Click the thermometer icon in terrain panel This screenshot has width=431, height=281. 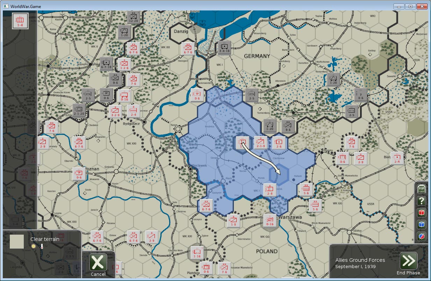coord(42,246)
